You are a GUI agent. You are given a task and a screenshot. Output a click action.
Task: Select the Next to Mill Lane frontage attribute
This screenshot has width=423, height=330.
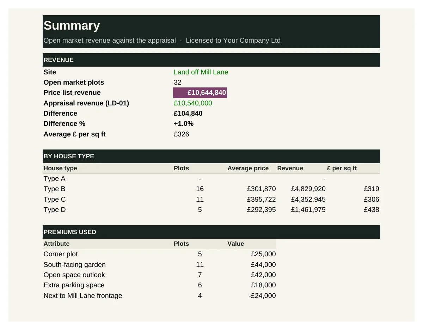(83, 296)
